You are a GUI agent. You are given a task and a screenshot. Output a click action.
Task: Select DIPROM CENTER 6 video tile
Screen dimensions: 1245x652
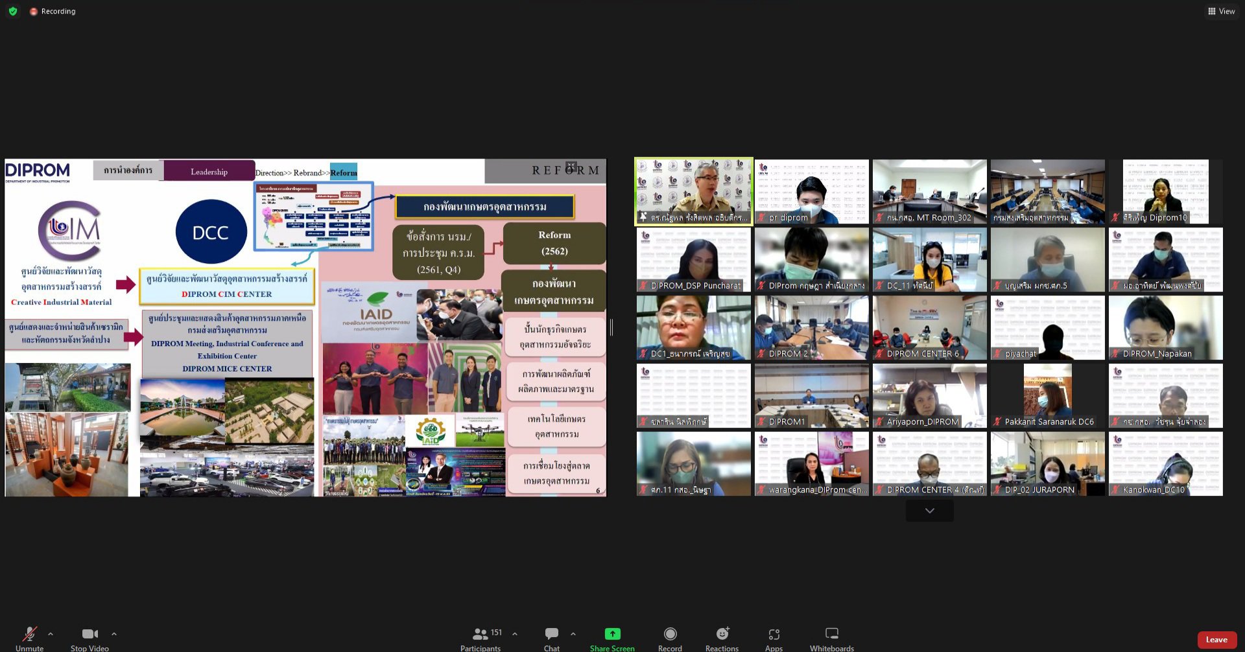pos(930,327)
